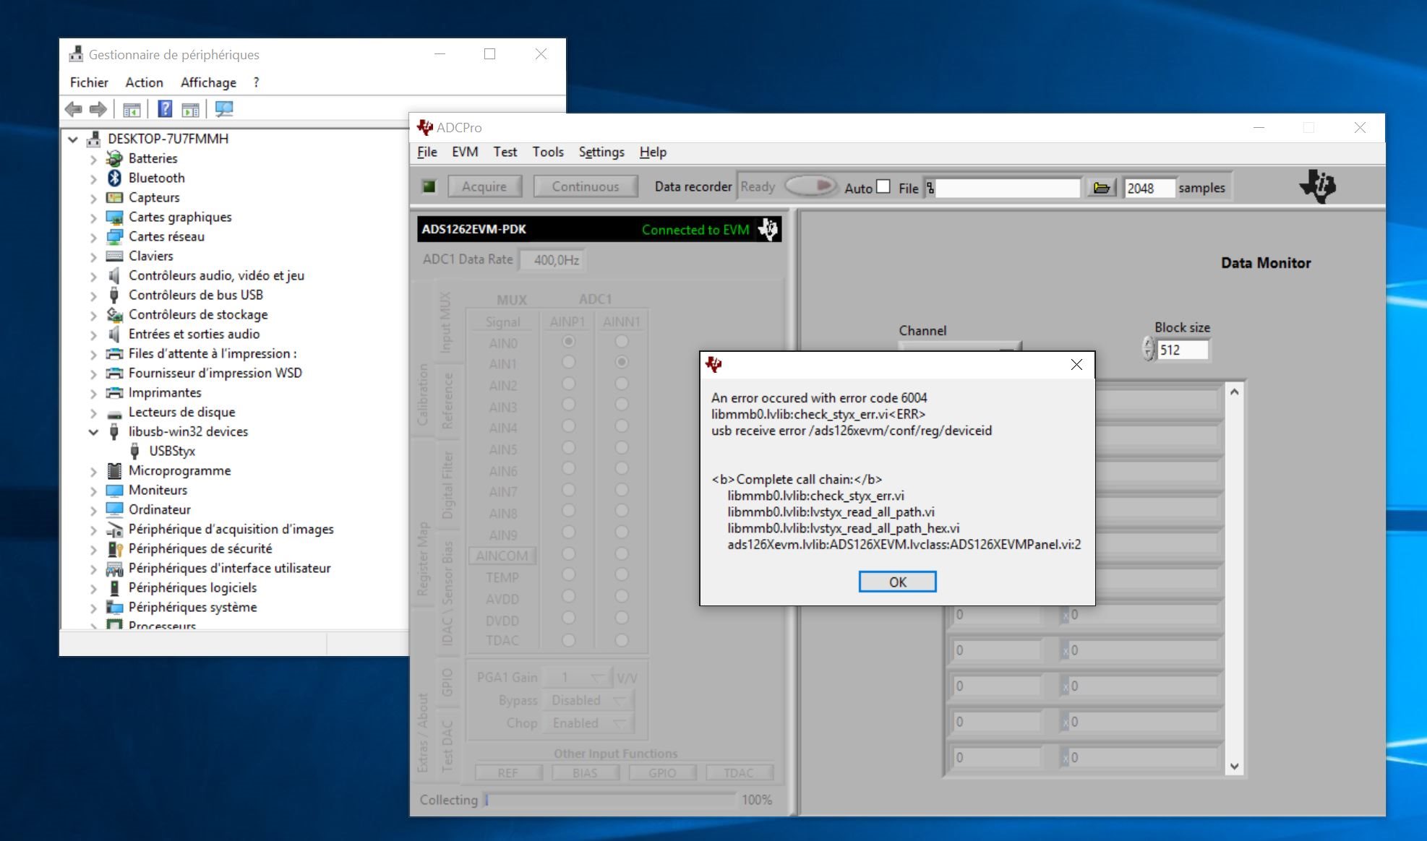Select AINP1 radio button for AIN2

(569, 384)
